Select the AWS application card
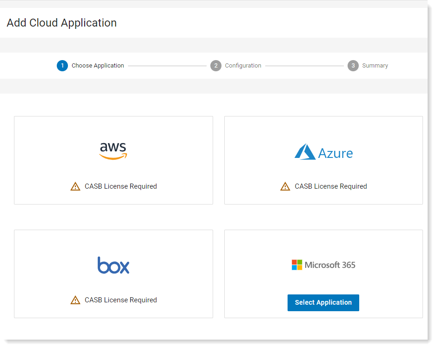The width and height of the screenshot is (436, 348). pyautogui.click(x=114, y=160)
